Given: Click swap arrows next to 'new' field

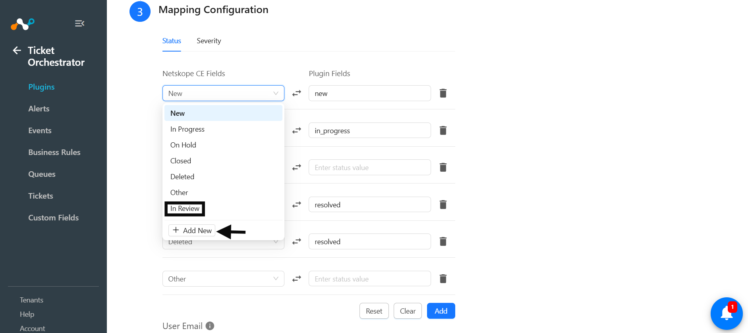Looking at the screenshot, I should click(297, 93).
